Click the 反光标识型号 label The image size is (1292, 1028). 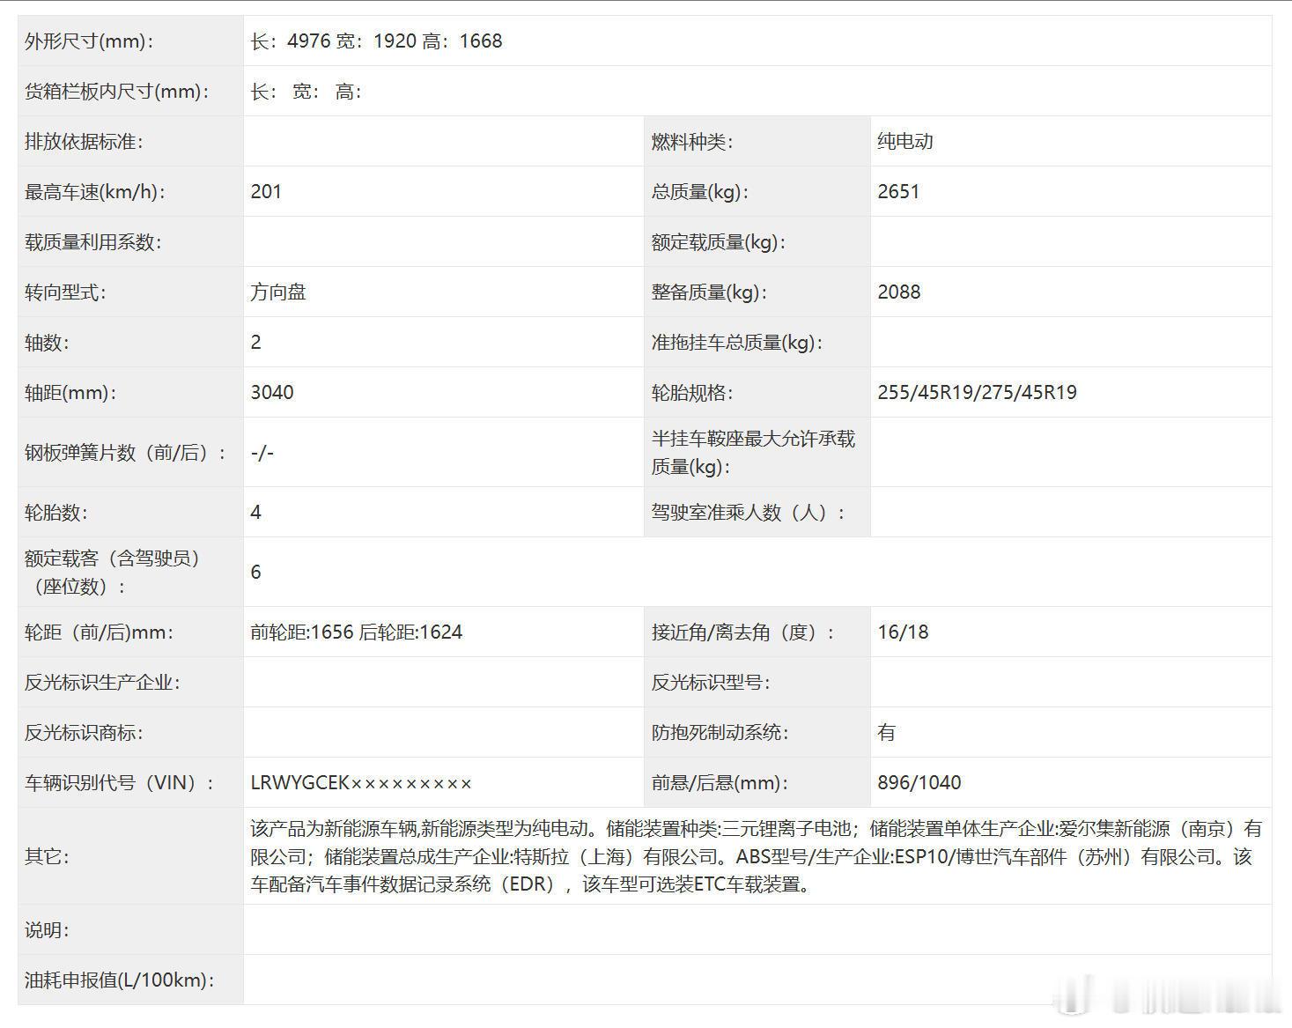pos(711,682)
